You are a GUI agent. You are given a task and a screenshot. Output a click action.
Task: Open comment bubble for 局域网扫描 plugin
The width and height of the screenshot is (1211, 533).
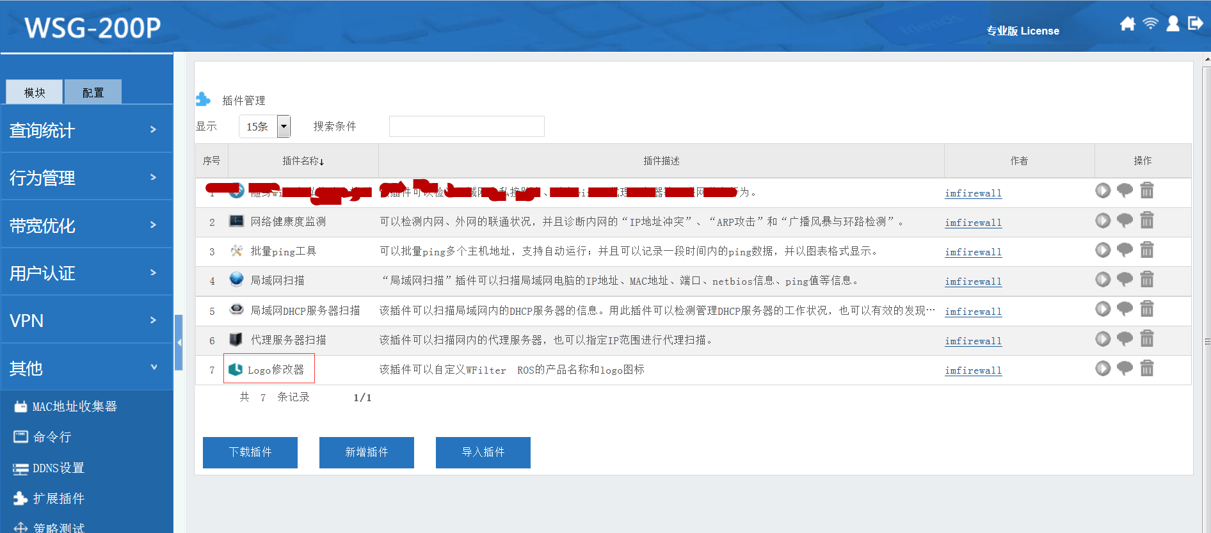[x=1125, y=280]
